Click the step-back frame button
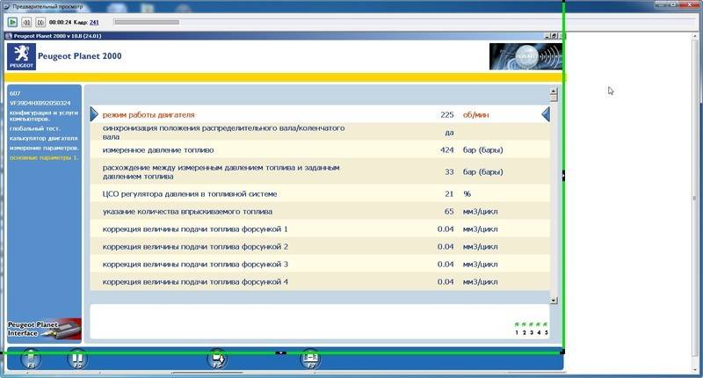This screenshot has height=378, width=703. 26,21
